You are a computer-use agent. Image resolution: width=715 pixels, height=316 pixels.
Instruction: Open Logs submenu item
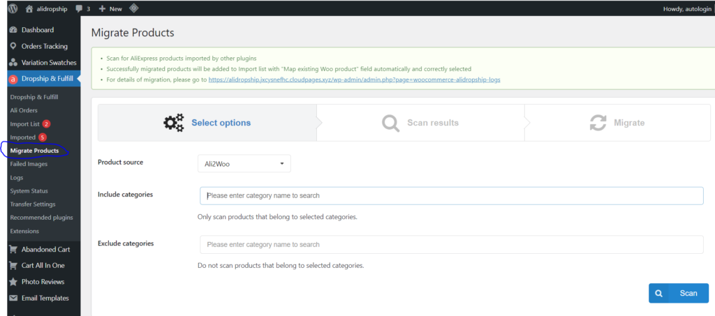17,178
